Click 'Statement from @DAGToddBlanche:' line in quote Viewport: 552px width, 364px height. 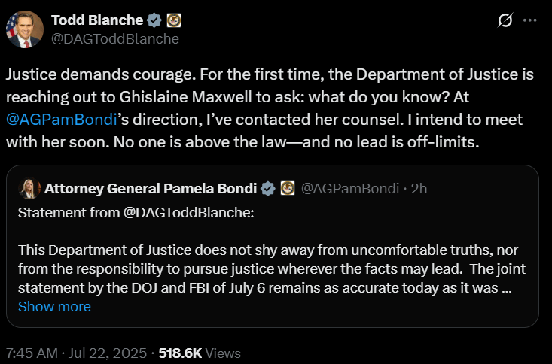[136, 212]
